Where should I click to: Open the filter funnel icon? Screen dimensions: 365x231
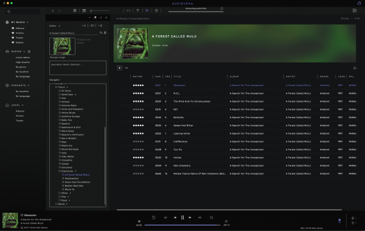coord(137,10)
